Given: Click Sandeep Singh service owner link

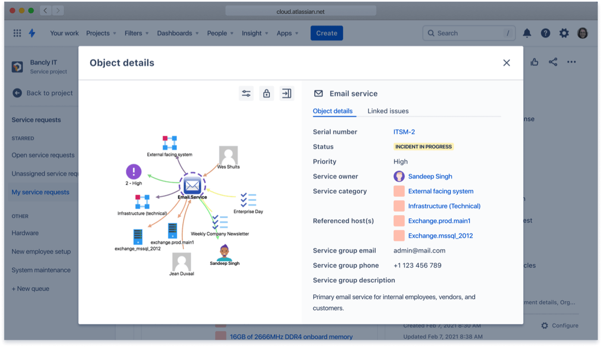Looking at the screenshot, I should 430,176.
